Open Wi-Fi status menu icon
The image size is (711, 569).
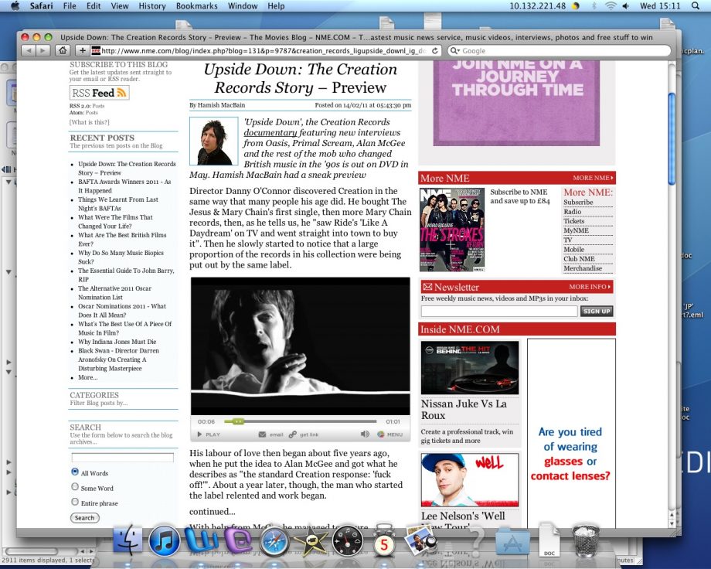point(611,6)
